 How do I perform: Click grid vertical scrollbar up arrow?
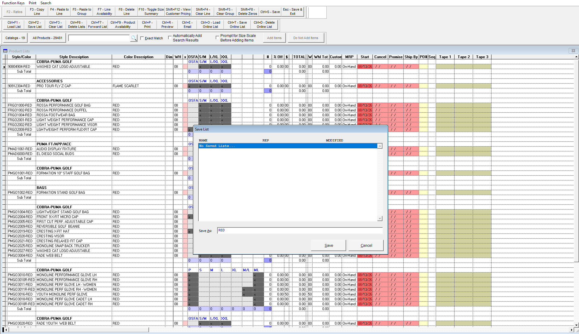point(576,57)
